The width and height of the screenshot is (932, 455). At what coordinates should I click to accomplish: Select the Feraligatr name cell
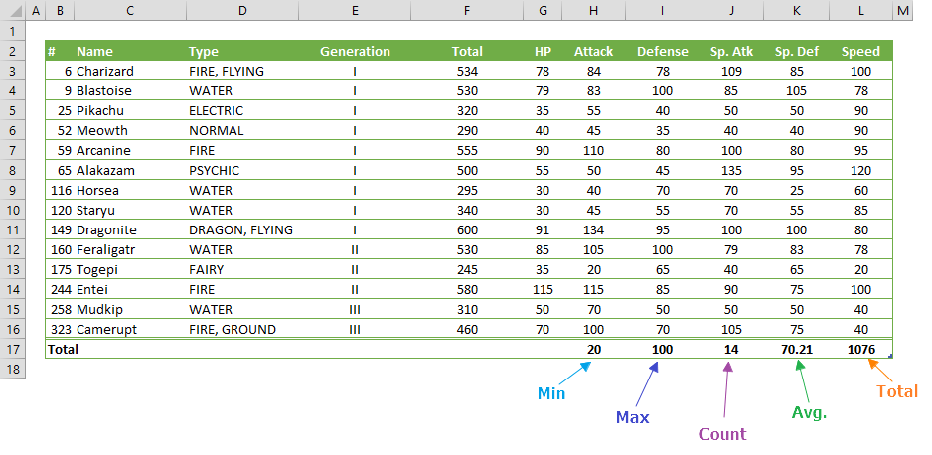(x=129, y=250)
